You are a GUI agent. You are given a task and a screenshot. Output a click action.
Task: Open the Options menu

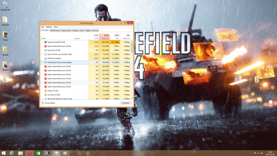click(49, 27)
